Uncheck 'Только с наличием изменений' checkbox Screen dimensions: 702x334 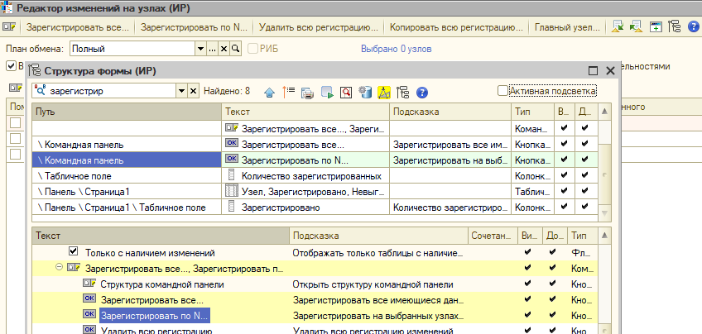click(x=73, y=252)
